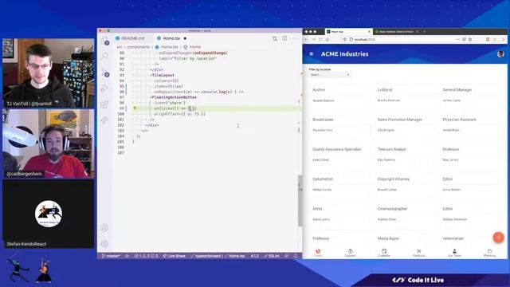Open the Products item in bottom navigation
Viewport: 510px width, 287px height.
[x=419, y=253]
